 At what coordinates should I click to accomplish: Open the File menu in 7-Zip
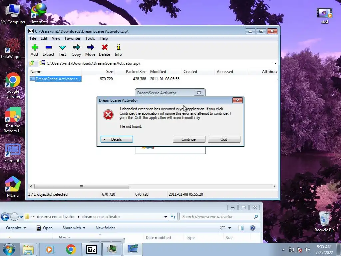[x=33, y=38]
